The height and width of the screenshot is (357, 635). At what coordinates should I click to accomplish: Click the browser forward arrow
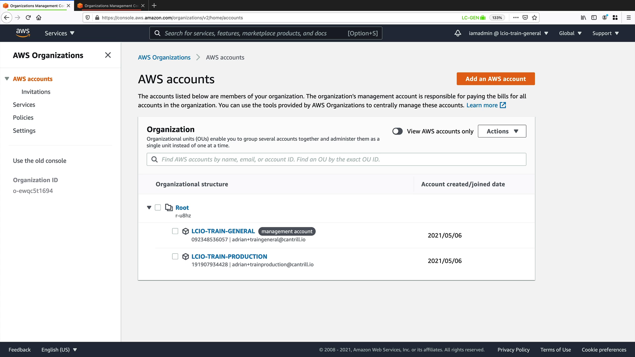tap(18, 18)
